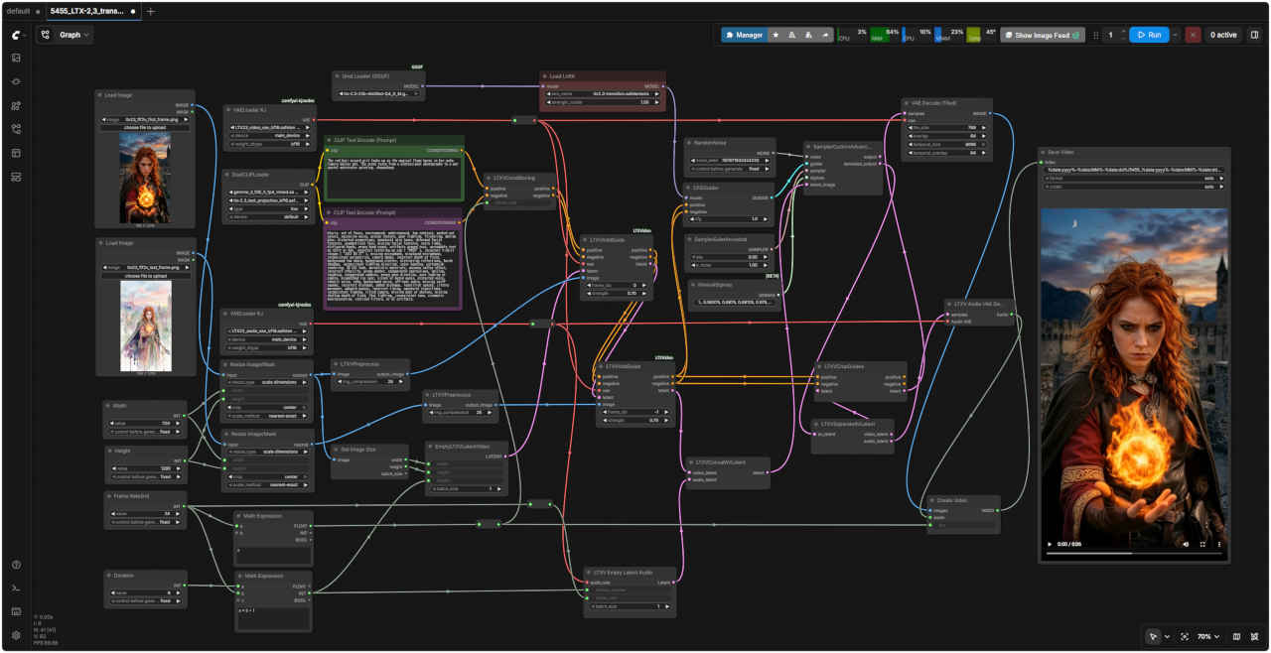Open the settings gear icon
The width and height of the screenshot is (1271, 653).
[x=16, y=635]
